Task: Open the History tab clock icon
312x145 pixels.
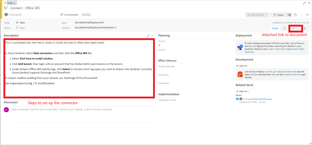Action: (285, 28)
